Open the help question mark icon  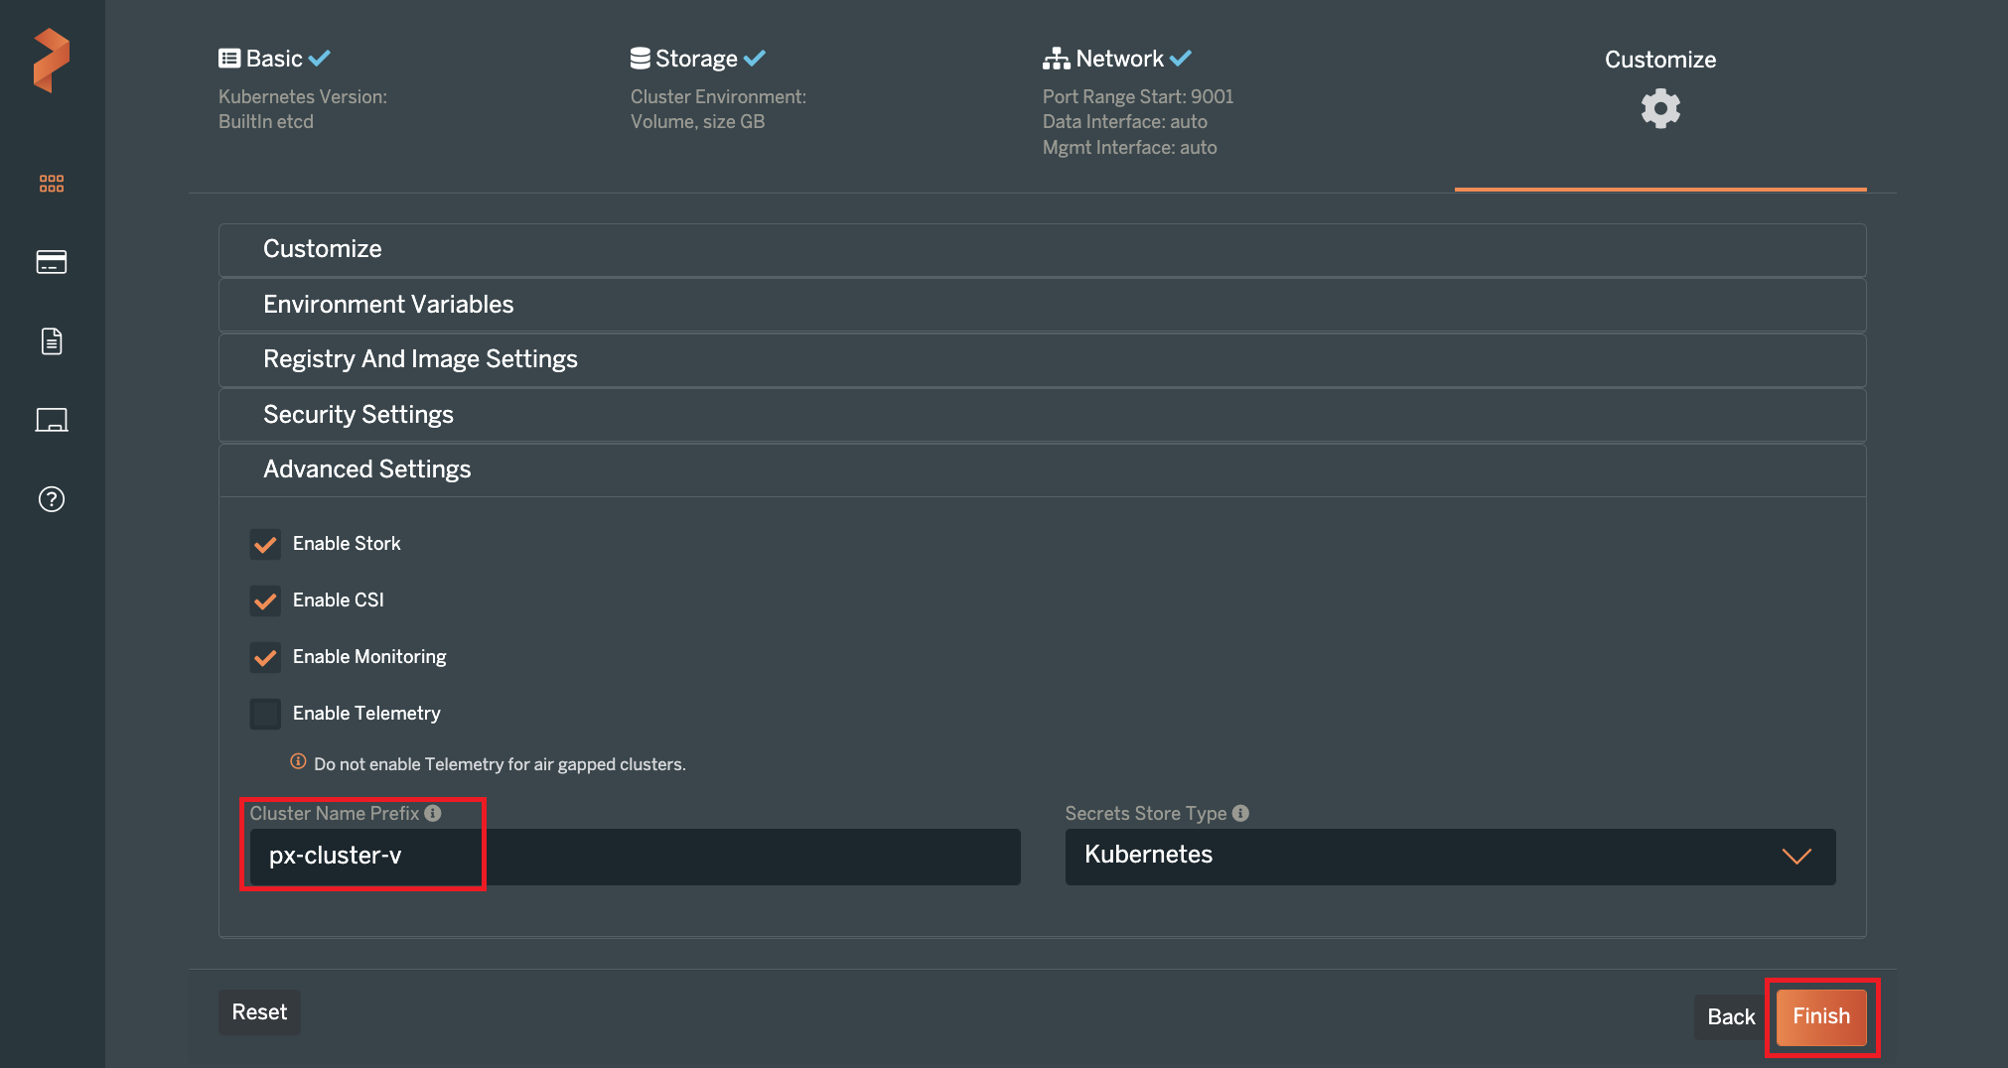click(52, 499)
